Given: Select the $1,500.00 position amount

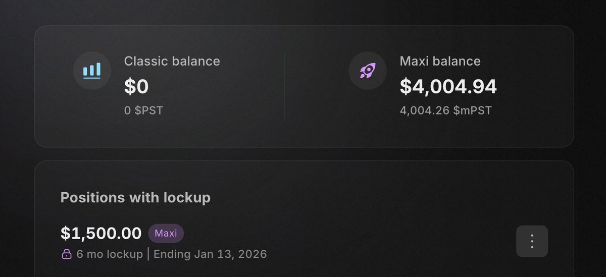Looking at the screenshot, I should point(101,234).
